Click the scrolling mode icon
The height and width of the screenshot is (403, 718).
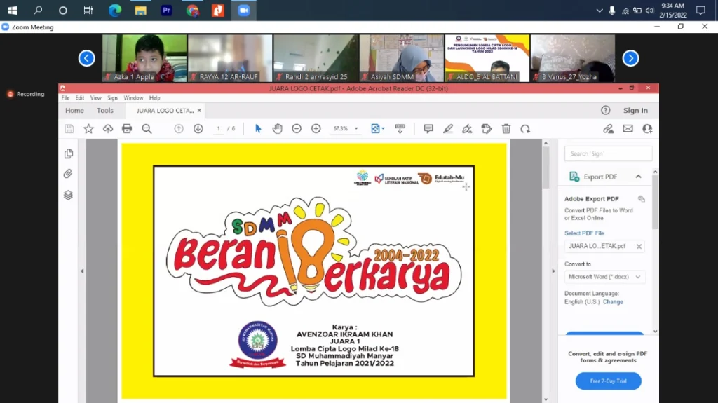(400, 129)
